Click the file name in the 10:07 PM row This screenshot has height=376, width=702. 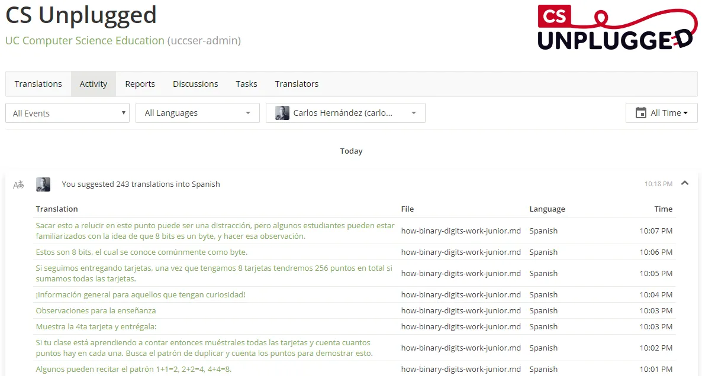tap(461, 231)
